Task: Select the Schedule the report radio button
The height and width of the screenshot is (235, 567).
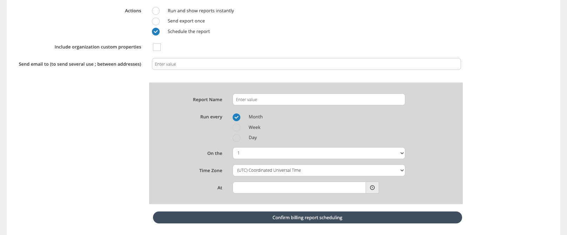Action: coord(156,32)
